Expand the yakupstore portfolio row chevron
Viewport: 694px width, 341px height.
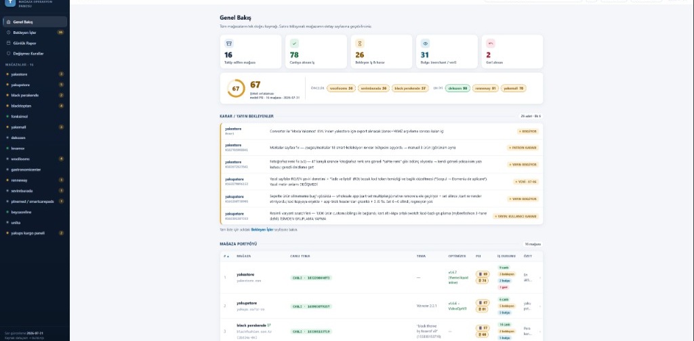(x=539, y=306)
